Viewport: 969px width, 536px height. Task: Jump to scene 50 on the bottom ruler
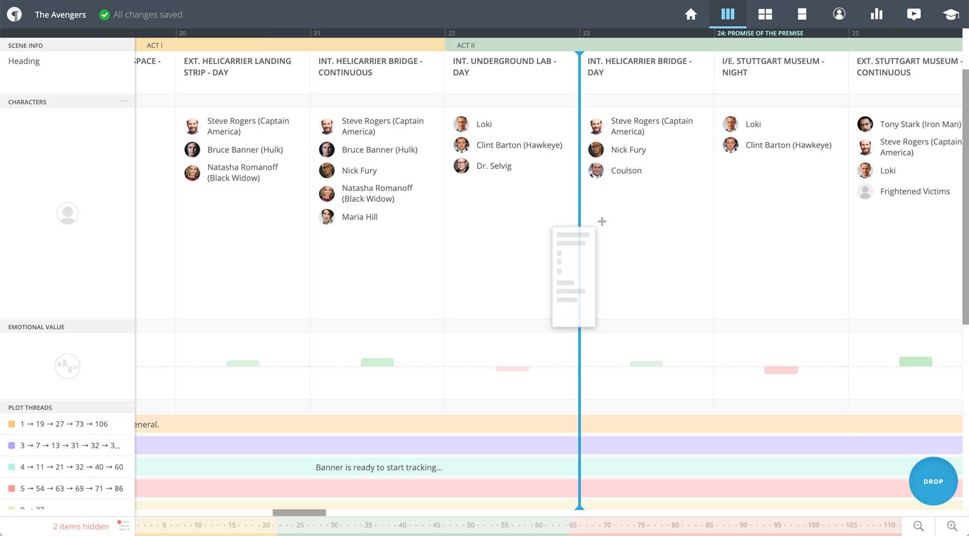[x=470, y=525]
